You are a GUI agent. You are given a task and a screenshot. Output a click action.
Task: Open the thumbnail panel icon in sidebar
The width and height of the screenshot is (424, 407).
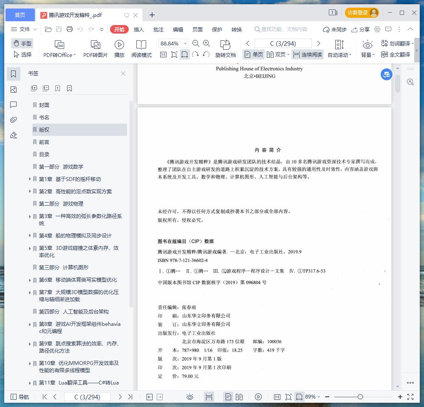[14, 90]
